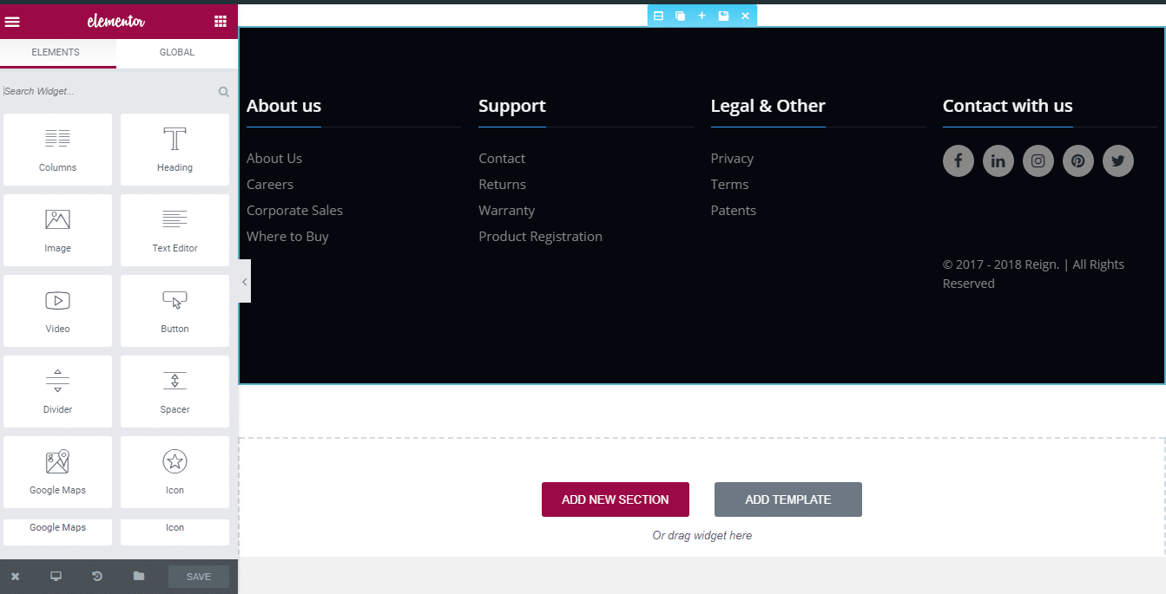
Task: Choose the Spacer widget
Action: click(x=175, y=391)
